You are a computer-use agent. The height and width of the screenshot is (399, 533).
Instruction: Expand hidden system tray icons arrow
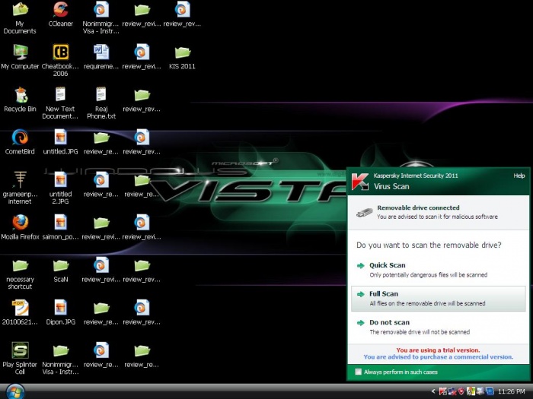tap(433, 391)
